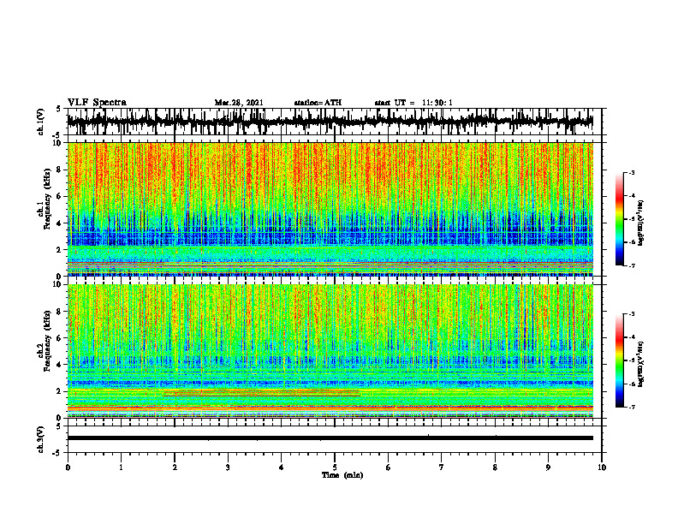Click the "1" tick on the Time axis
The image size is (678, 524).
click(121, 467)
